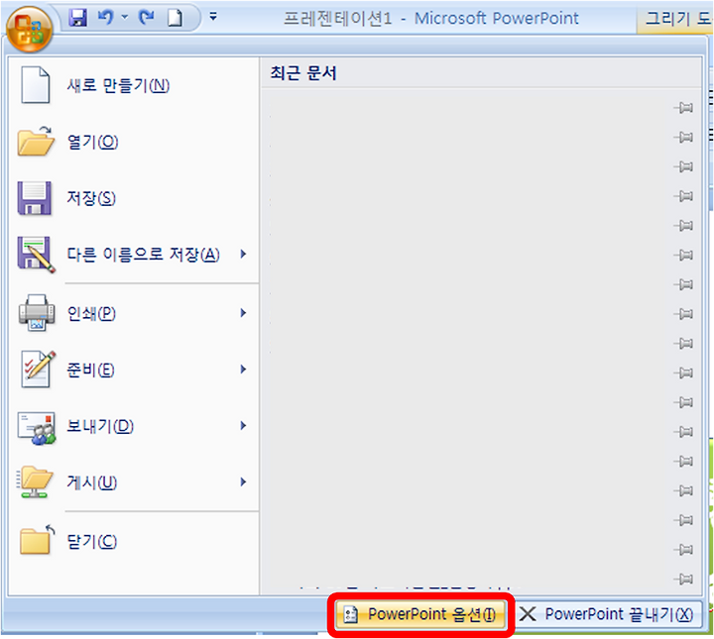Toggle the first pin in recent documents list
The width and height of the screenshot is (714, 639).
coord(683,108)
